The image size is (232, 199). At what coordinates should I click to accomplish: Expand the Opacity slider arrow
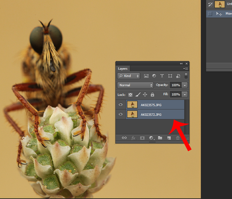185,85
